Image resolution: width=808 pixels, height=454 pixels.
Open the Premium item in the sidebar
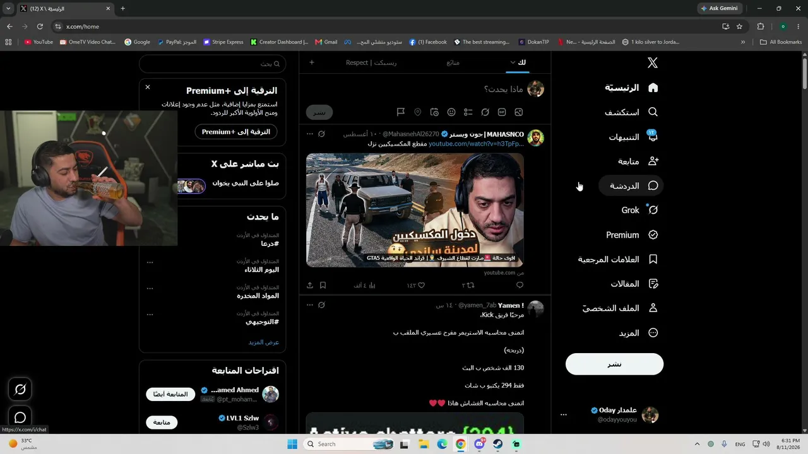click(632, 235)
